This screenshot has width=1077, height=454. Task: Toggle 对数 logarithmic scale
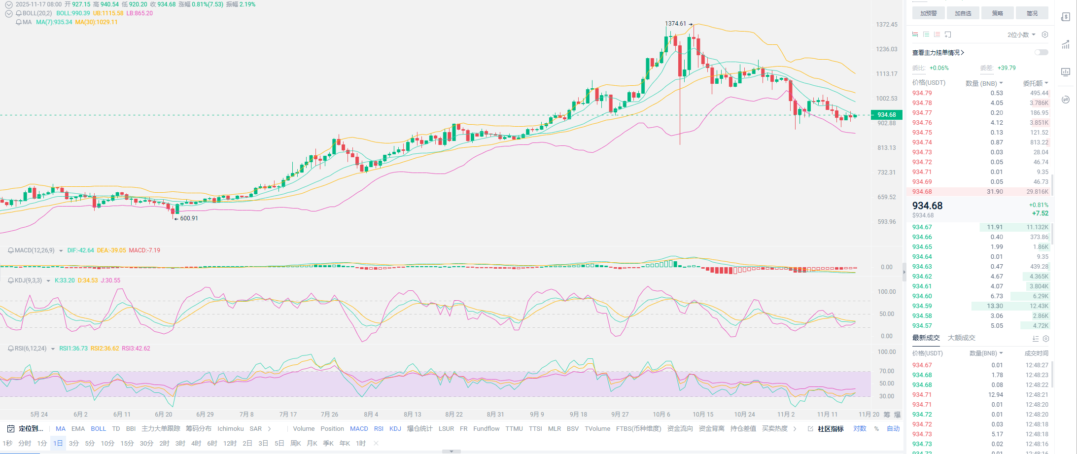[x=860, y=428]
